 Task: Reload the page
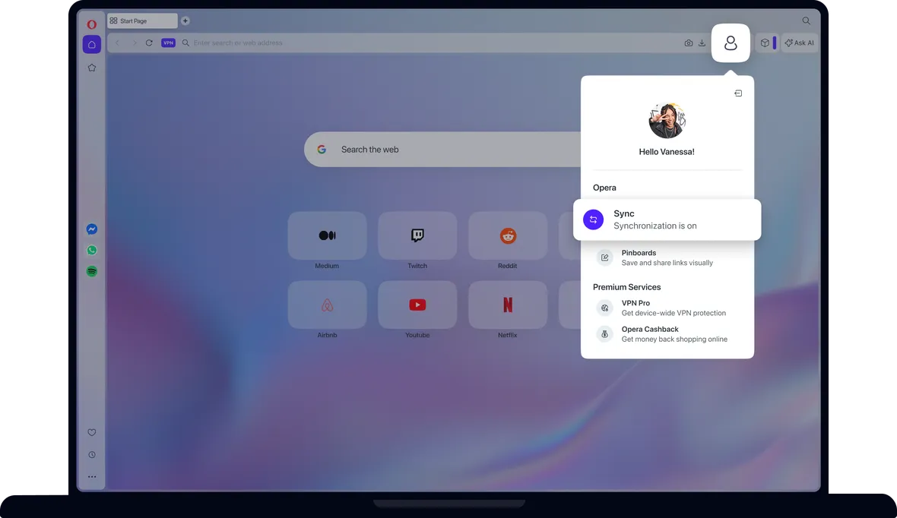(149, 43)
